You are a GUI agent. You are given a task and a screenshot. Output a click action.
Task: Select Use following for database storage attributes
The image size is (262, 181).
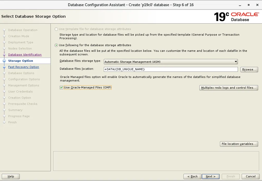[56, 45]
